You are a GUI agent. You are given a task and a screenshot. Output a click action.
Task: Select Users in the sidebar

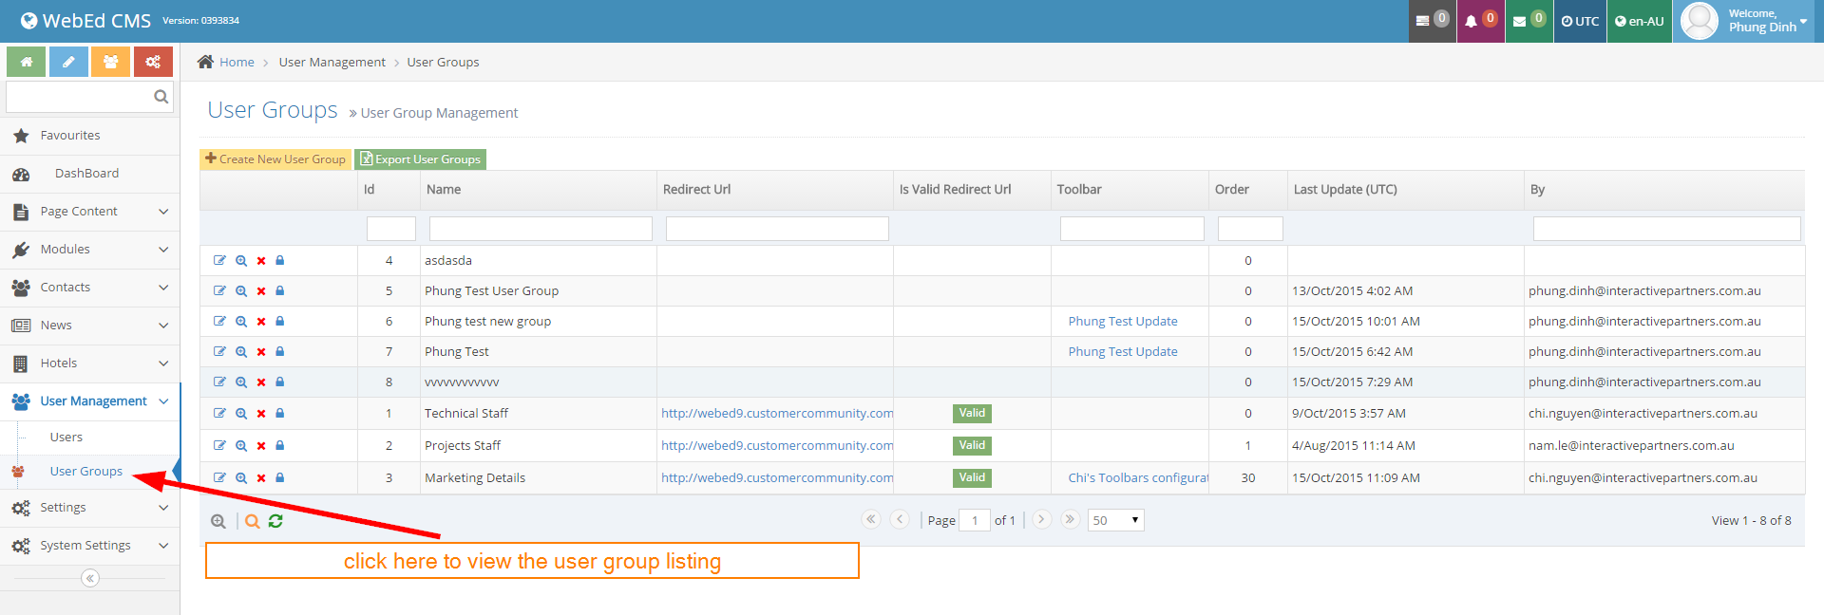(x=66, y=438)
